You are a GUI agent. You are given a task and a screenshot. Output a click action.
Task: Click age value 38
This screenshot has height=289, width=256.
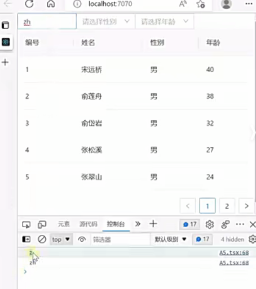(x=210, y=96)
